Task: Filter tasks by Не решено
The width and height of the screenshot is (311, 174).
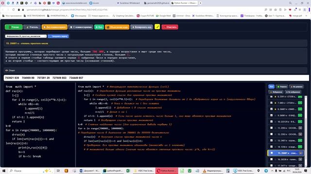Action: coord(296,87)
